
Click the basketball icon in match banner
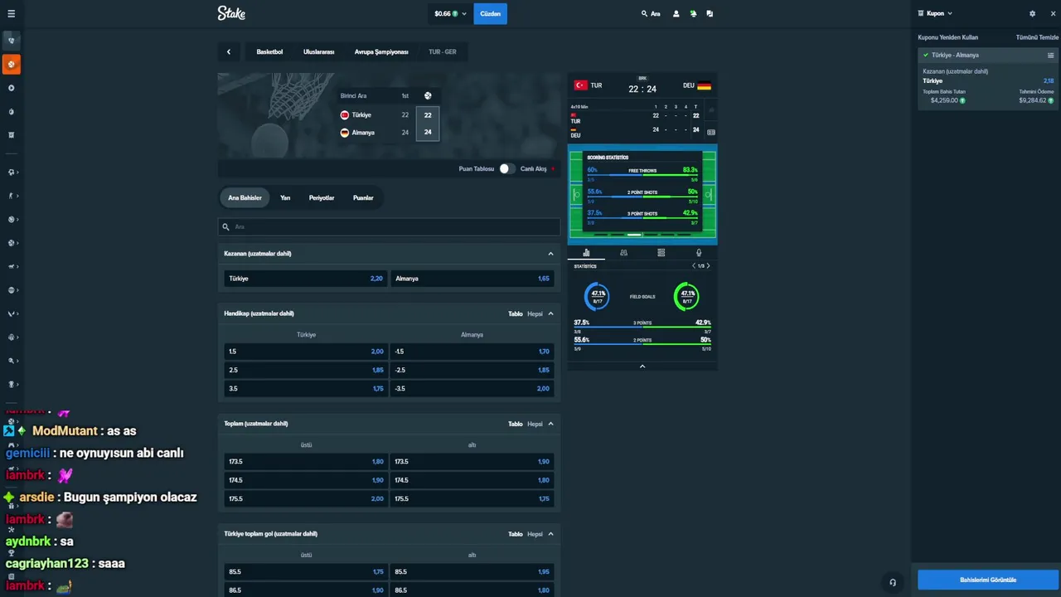428,96
